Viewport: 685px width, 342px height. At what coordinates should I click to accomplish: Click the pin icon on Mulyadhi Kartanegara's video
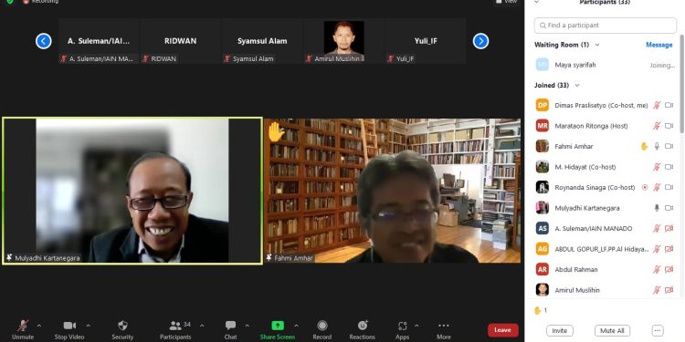pos(9,258)
